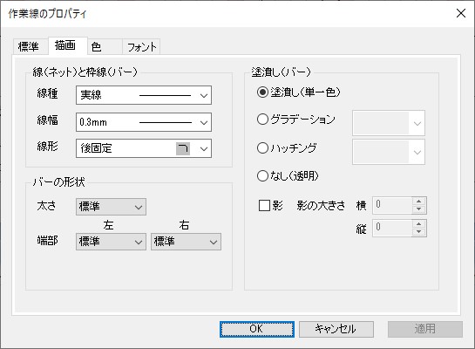Click the 縦 shadow size field
475x349 pixels.
392,228
